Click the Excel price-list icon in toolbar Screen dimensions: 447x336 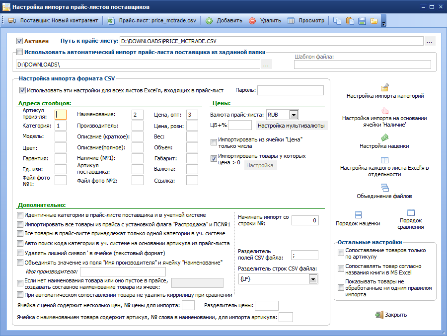point(111,21)
